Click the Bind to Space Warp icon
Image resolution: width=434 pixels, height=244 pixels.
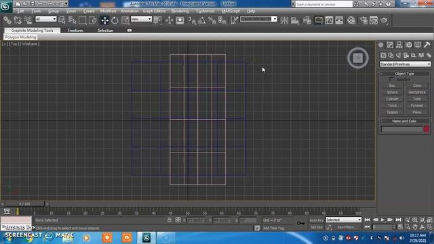28,20
